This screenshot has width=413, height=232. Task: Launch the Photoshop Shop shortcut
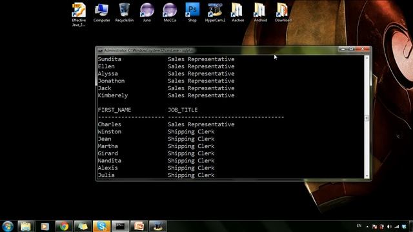click(x=192, y=13)
